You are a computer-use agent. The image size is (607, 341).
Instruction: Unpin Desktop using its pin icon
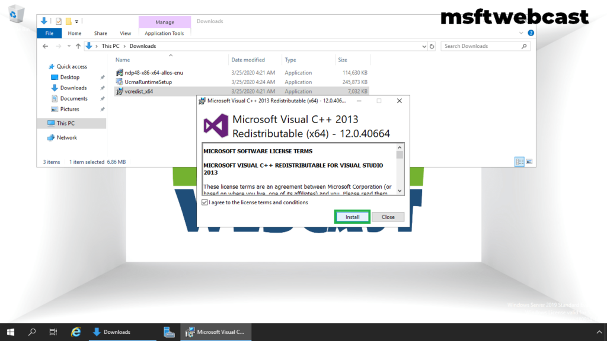(x=103, y=78)
